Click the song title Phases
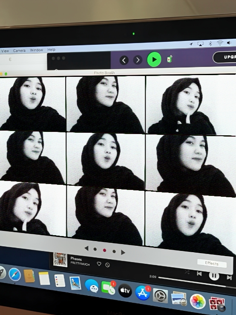 [76, 259]
